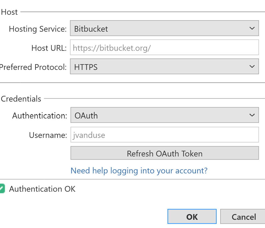Click the 'Authentication:' label

[40, 116]
